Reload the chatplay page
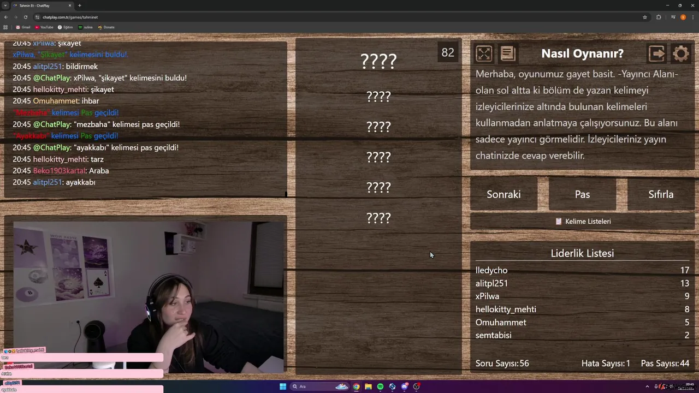The height and width of the screenshot is (393, 699). (x=25, y=17)
